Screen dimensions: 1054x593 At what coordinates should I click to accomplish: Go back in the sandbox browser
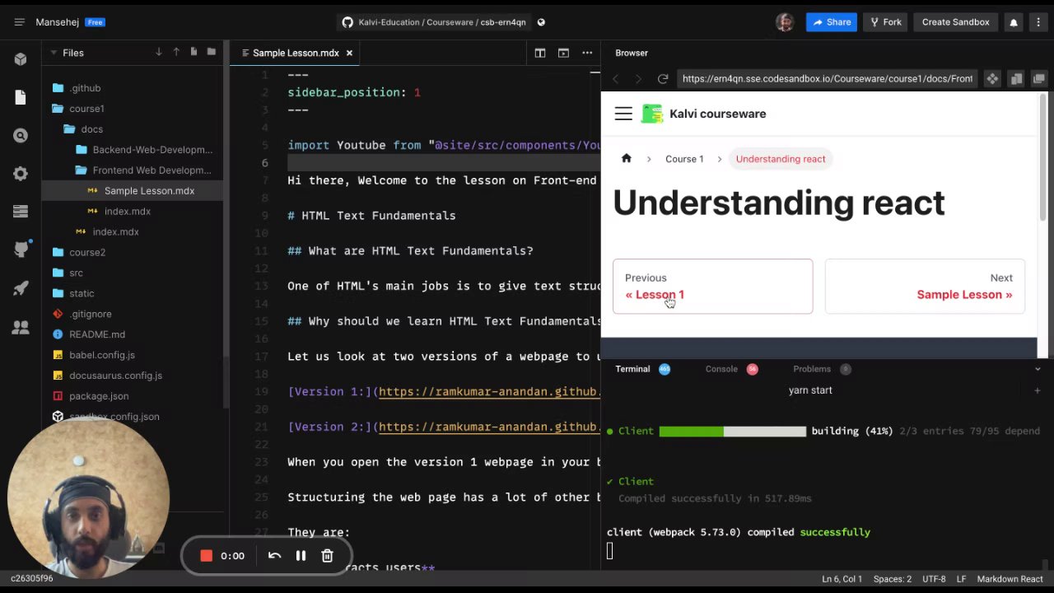pyautogui.click(x=616, y=79)
